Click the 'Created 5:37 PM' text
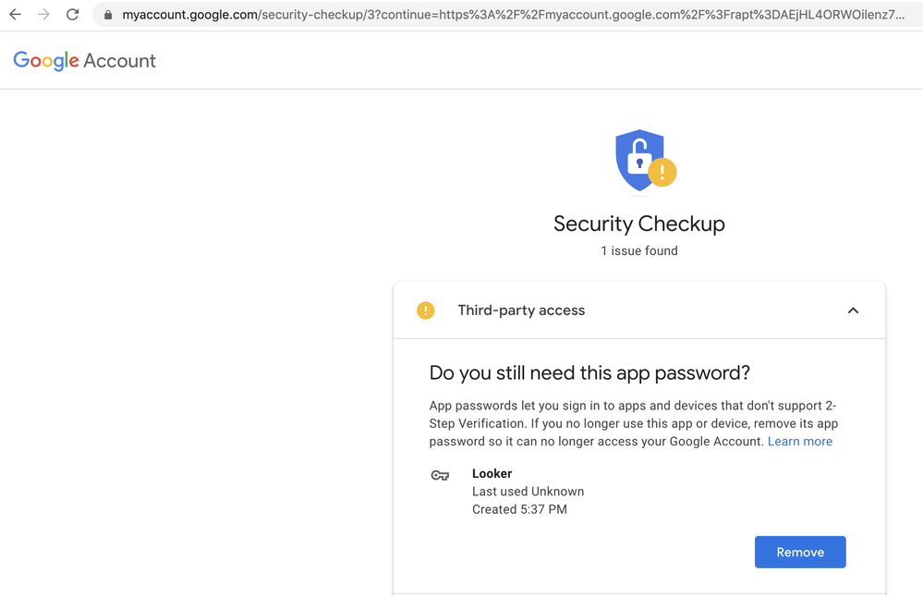 [519, 509]
